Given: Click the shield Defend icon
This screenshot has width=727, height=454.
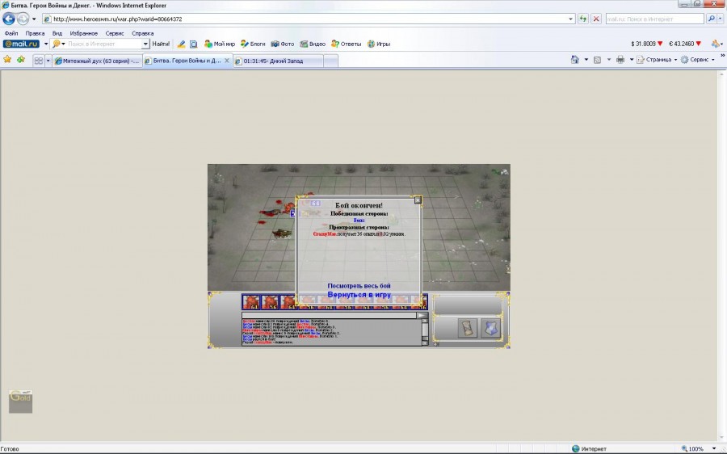Looking at the screenshot, I should pos(490,328).
